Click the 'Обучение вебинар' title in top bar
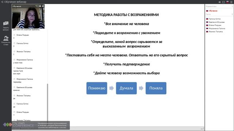Viewport: 234px width, 131px height. (15, 2)
